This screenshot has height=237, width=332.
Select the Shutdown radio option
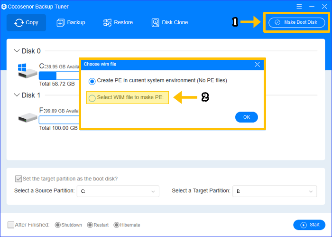coord(57,225)
